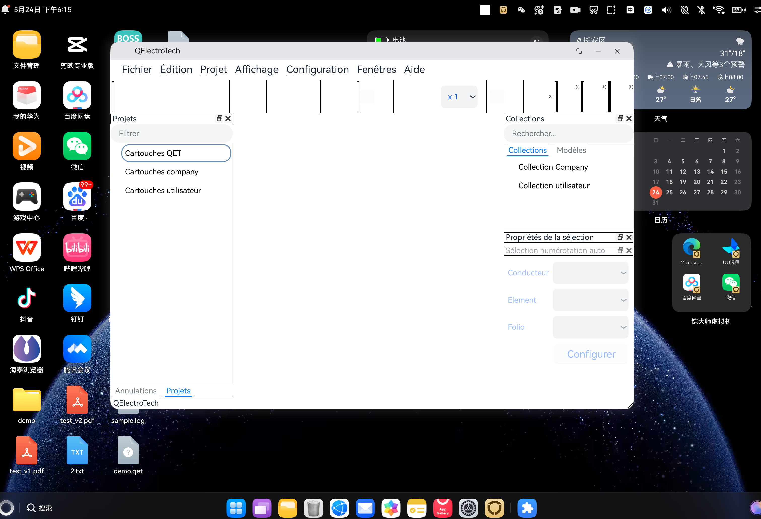Open the Element combo box
Screen dimensions: 761x519
[590, 300]
